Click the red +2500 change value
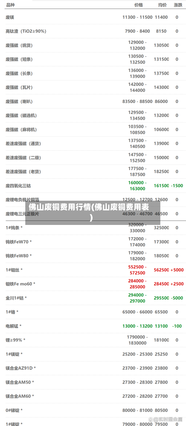Viewport: 186px width, 426px height. coord(177,284)
